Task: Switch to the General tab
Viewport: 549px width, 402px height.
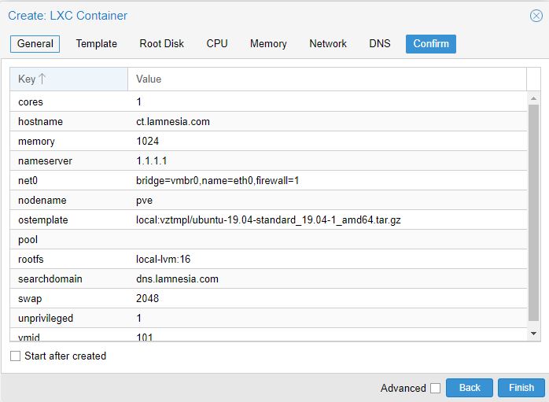Action: point(35,44)
